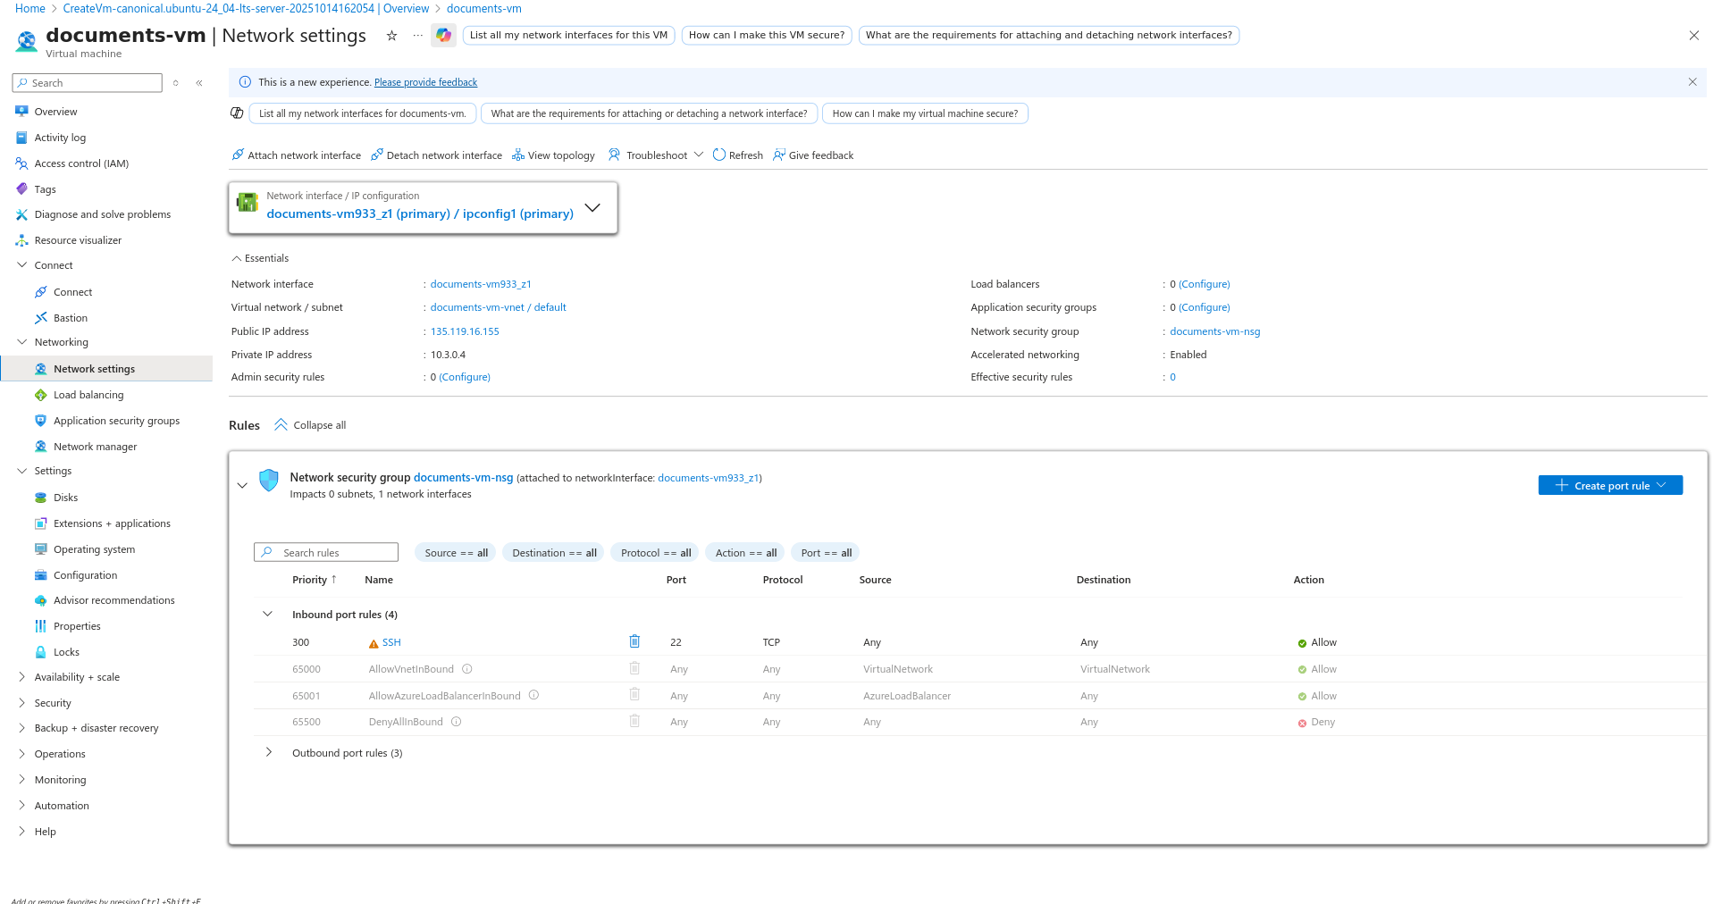
Task: Click the 'Port == all' filter pill
Action: (826, 552)
